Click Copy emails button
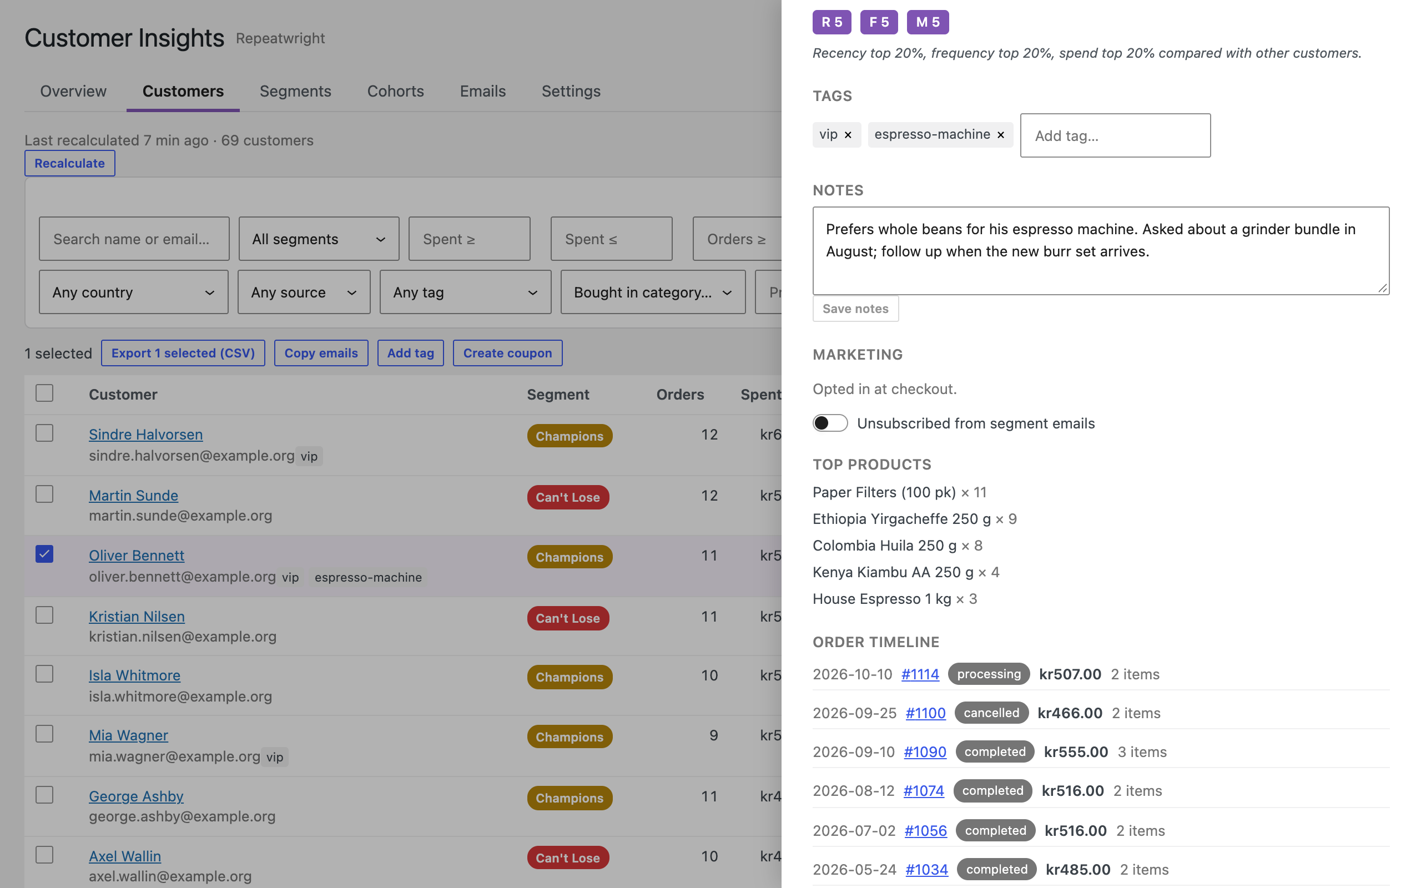Screen dimensions: 1421x888 click(x=321, y=353)
